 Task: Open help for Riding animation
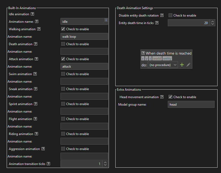pyautogui.click(x=36, y=134)
